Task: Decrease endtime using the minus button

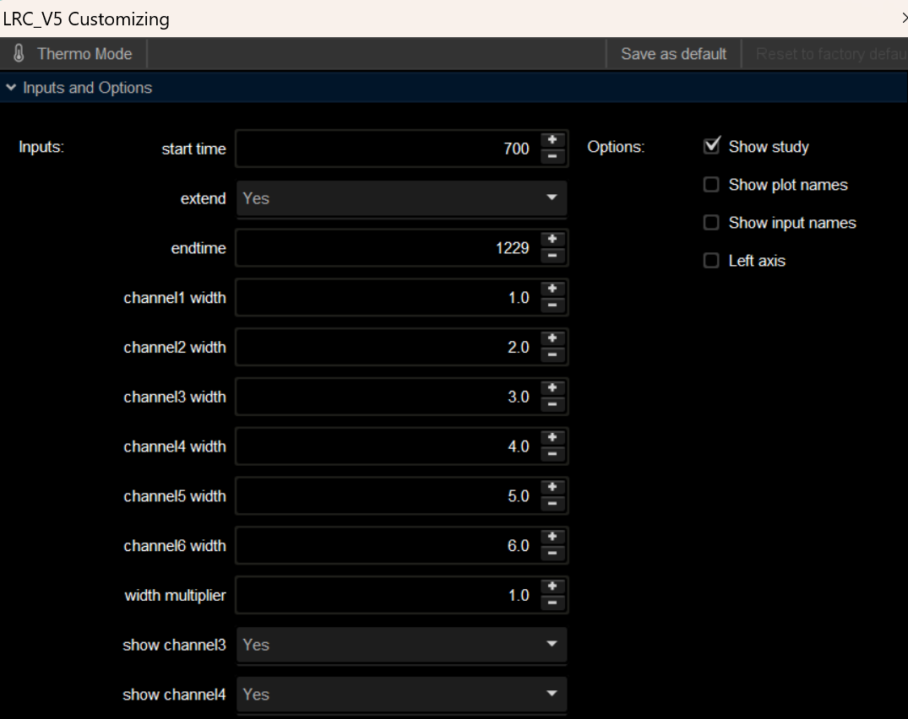Action: [x=552, y=256]
